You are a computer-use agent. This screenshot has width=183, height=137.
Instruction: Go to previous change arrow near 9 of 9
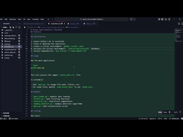click(x=180, y=112)
